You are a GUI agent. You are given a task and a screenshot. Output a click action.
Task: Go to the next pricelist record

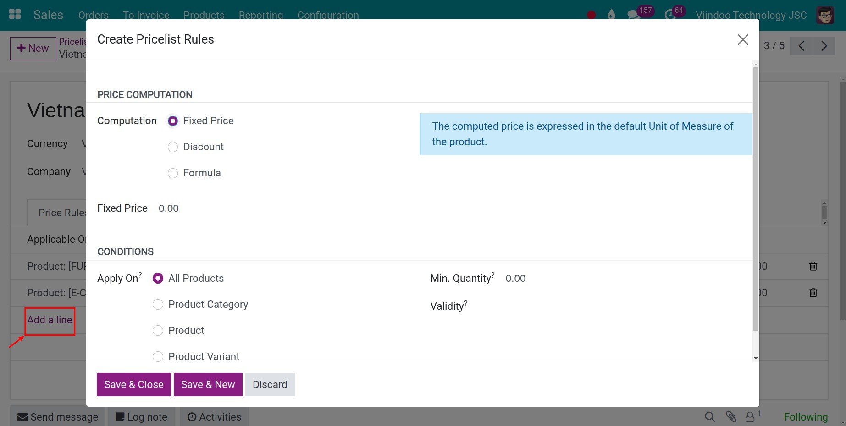click(824, 46)
